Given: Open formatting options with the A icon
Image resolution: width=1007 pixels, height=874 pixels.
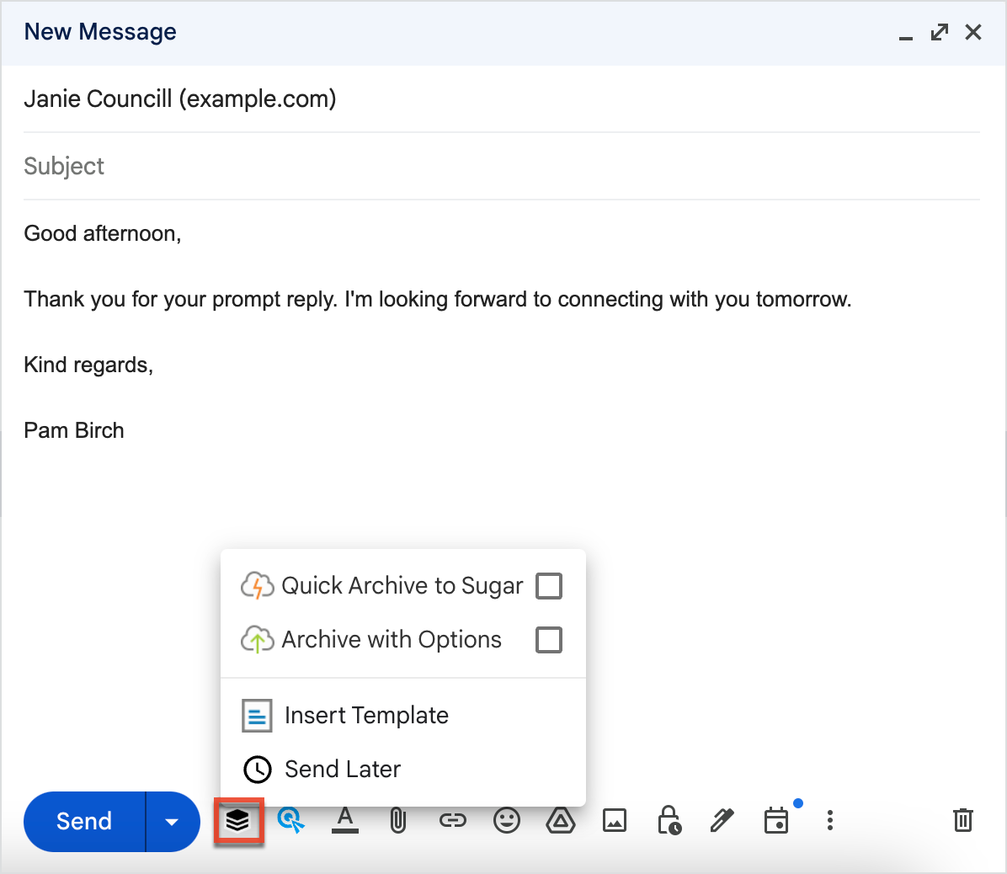Looking at the screenshot, I should point(344,820).
